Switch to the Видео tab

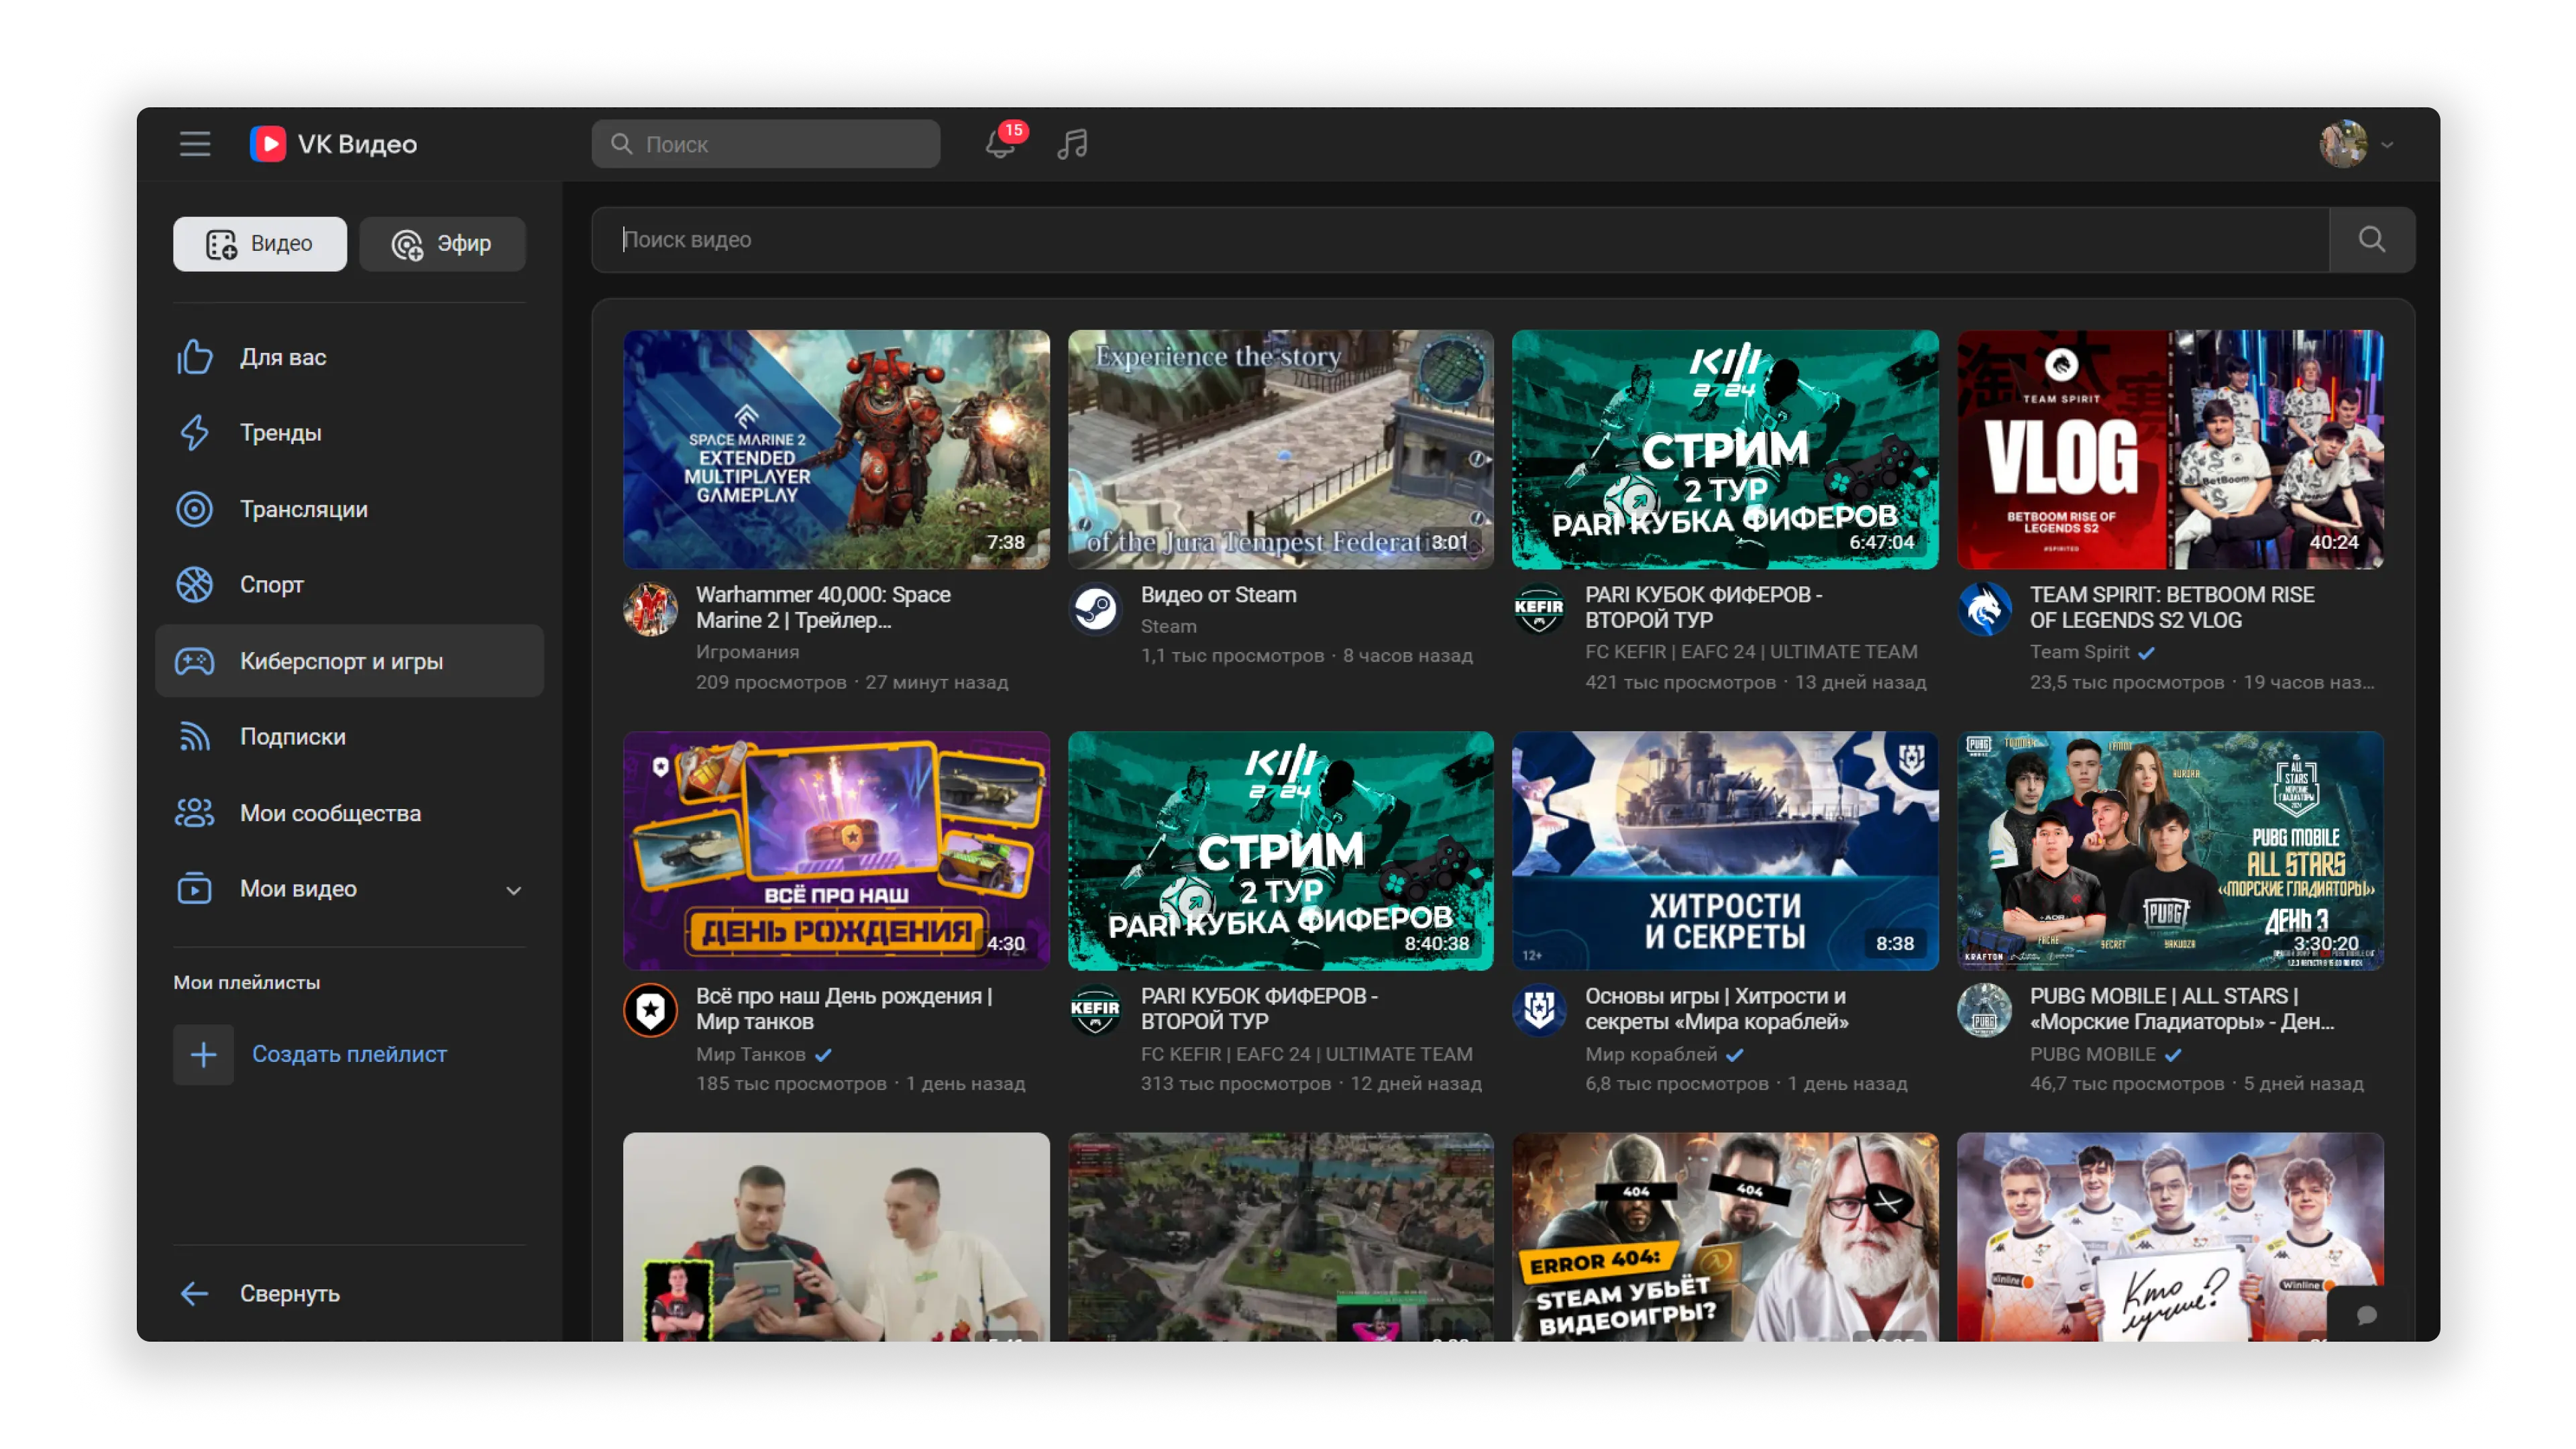(260, 244)
